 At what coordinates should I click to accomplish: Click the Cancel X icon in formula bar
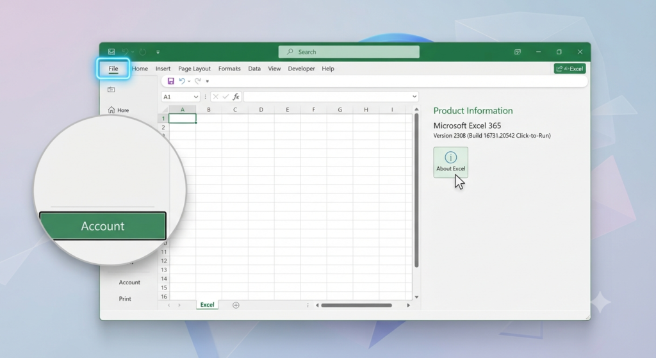215,97
